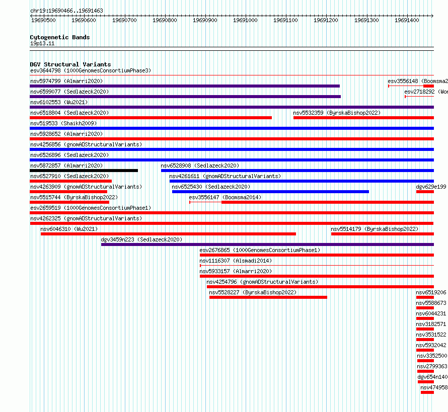Select the esv3556147 Boomsma2014 label
Image resolution: width=448 pixels, height=412 pixels.
(225, 197)
